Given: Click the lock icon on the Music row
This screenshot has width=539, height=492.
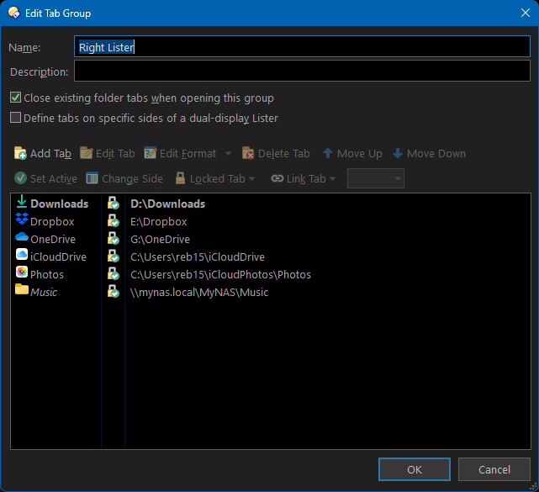Looking at the screenshot, I should [x=113, y=291].
